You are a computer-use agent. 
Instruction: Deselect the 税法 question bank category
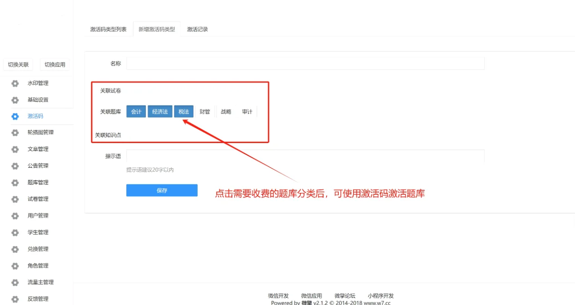pos(184,112)
